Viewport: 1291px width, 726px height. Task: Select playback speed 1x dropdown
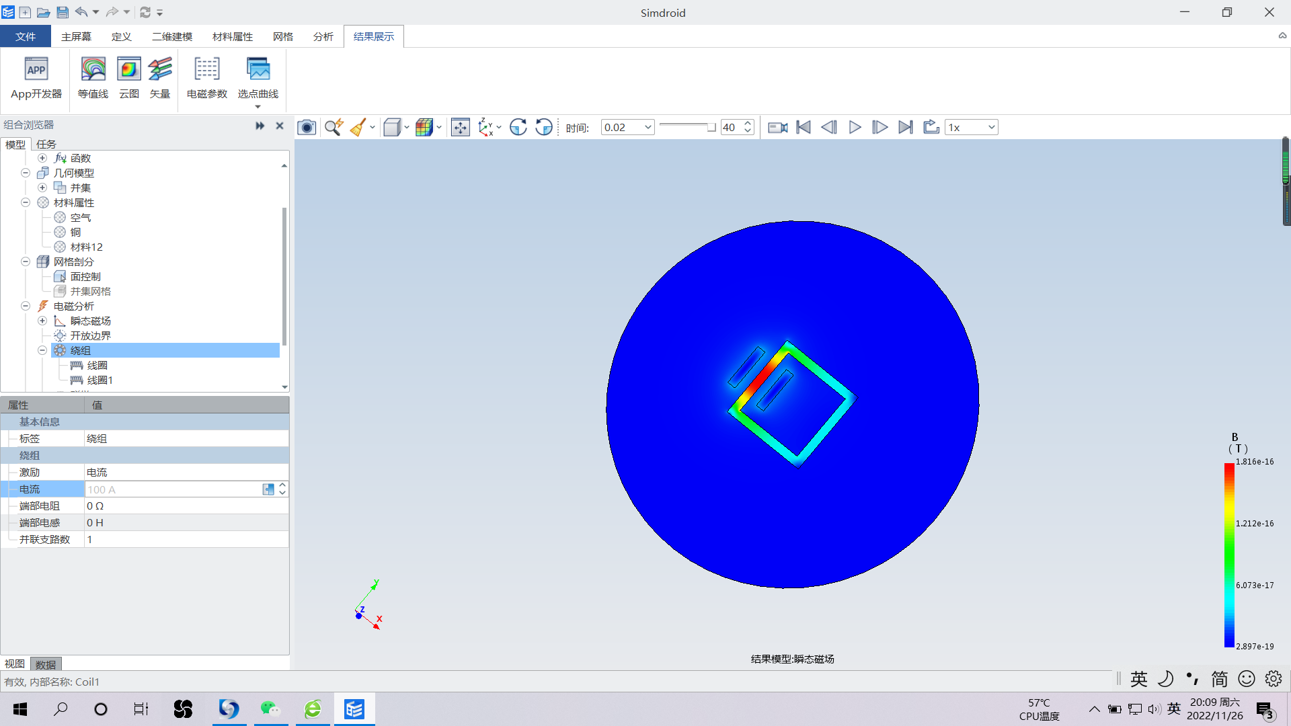969,127
